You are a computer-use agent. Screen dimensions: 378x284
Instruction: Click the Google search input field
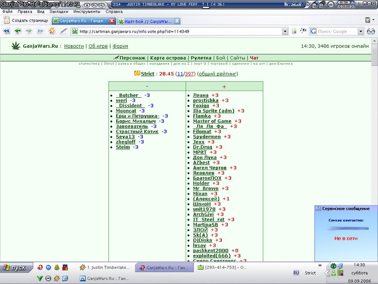coord(337,32)
